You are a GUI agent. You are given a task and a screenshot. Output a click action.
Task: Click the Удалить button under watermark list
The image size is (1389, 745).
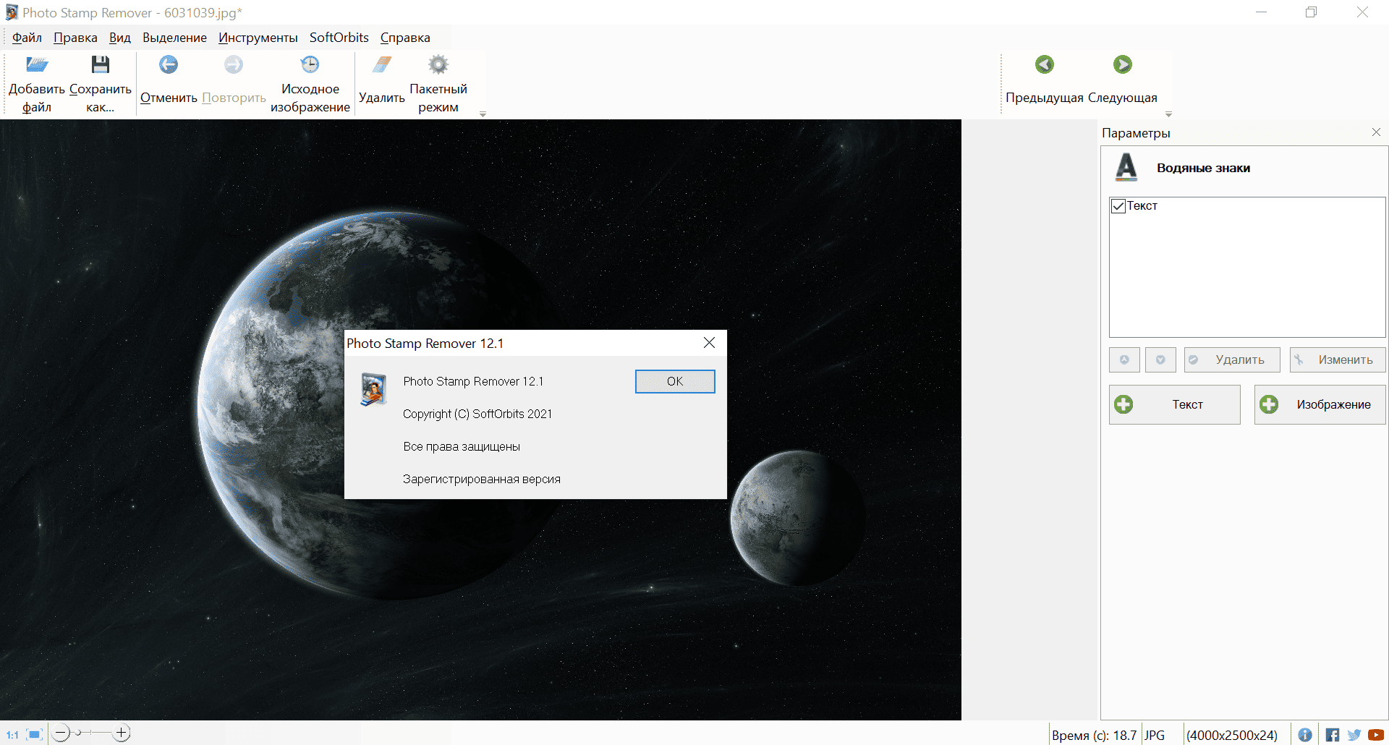(1232, 359)
